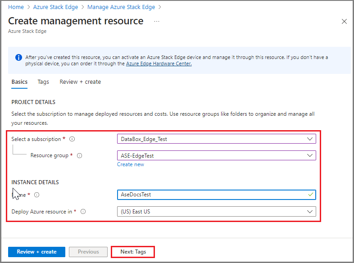Image resolution: width=354 pixels, height=263 pixels.
Task: Click the Create management resource page title
Action: click(76, 21)
